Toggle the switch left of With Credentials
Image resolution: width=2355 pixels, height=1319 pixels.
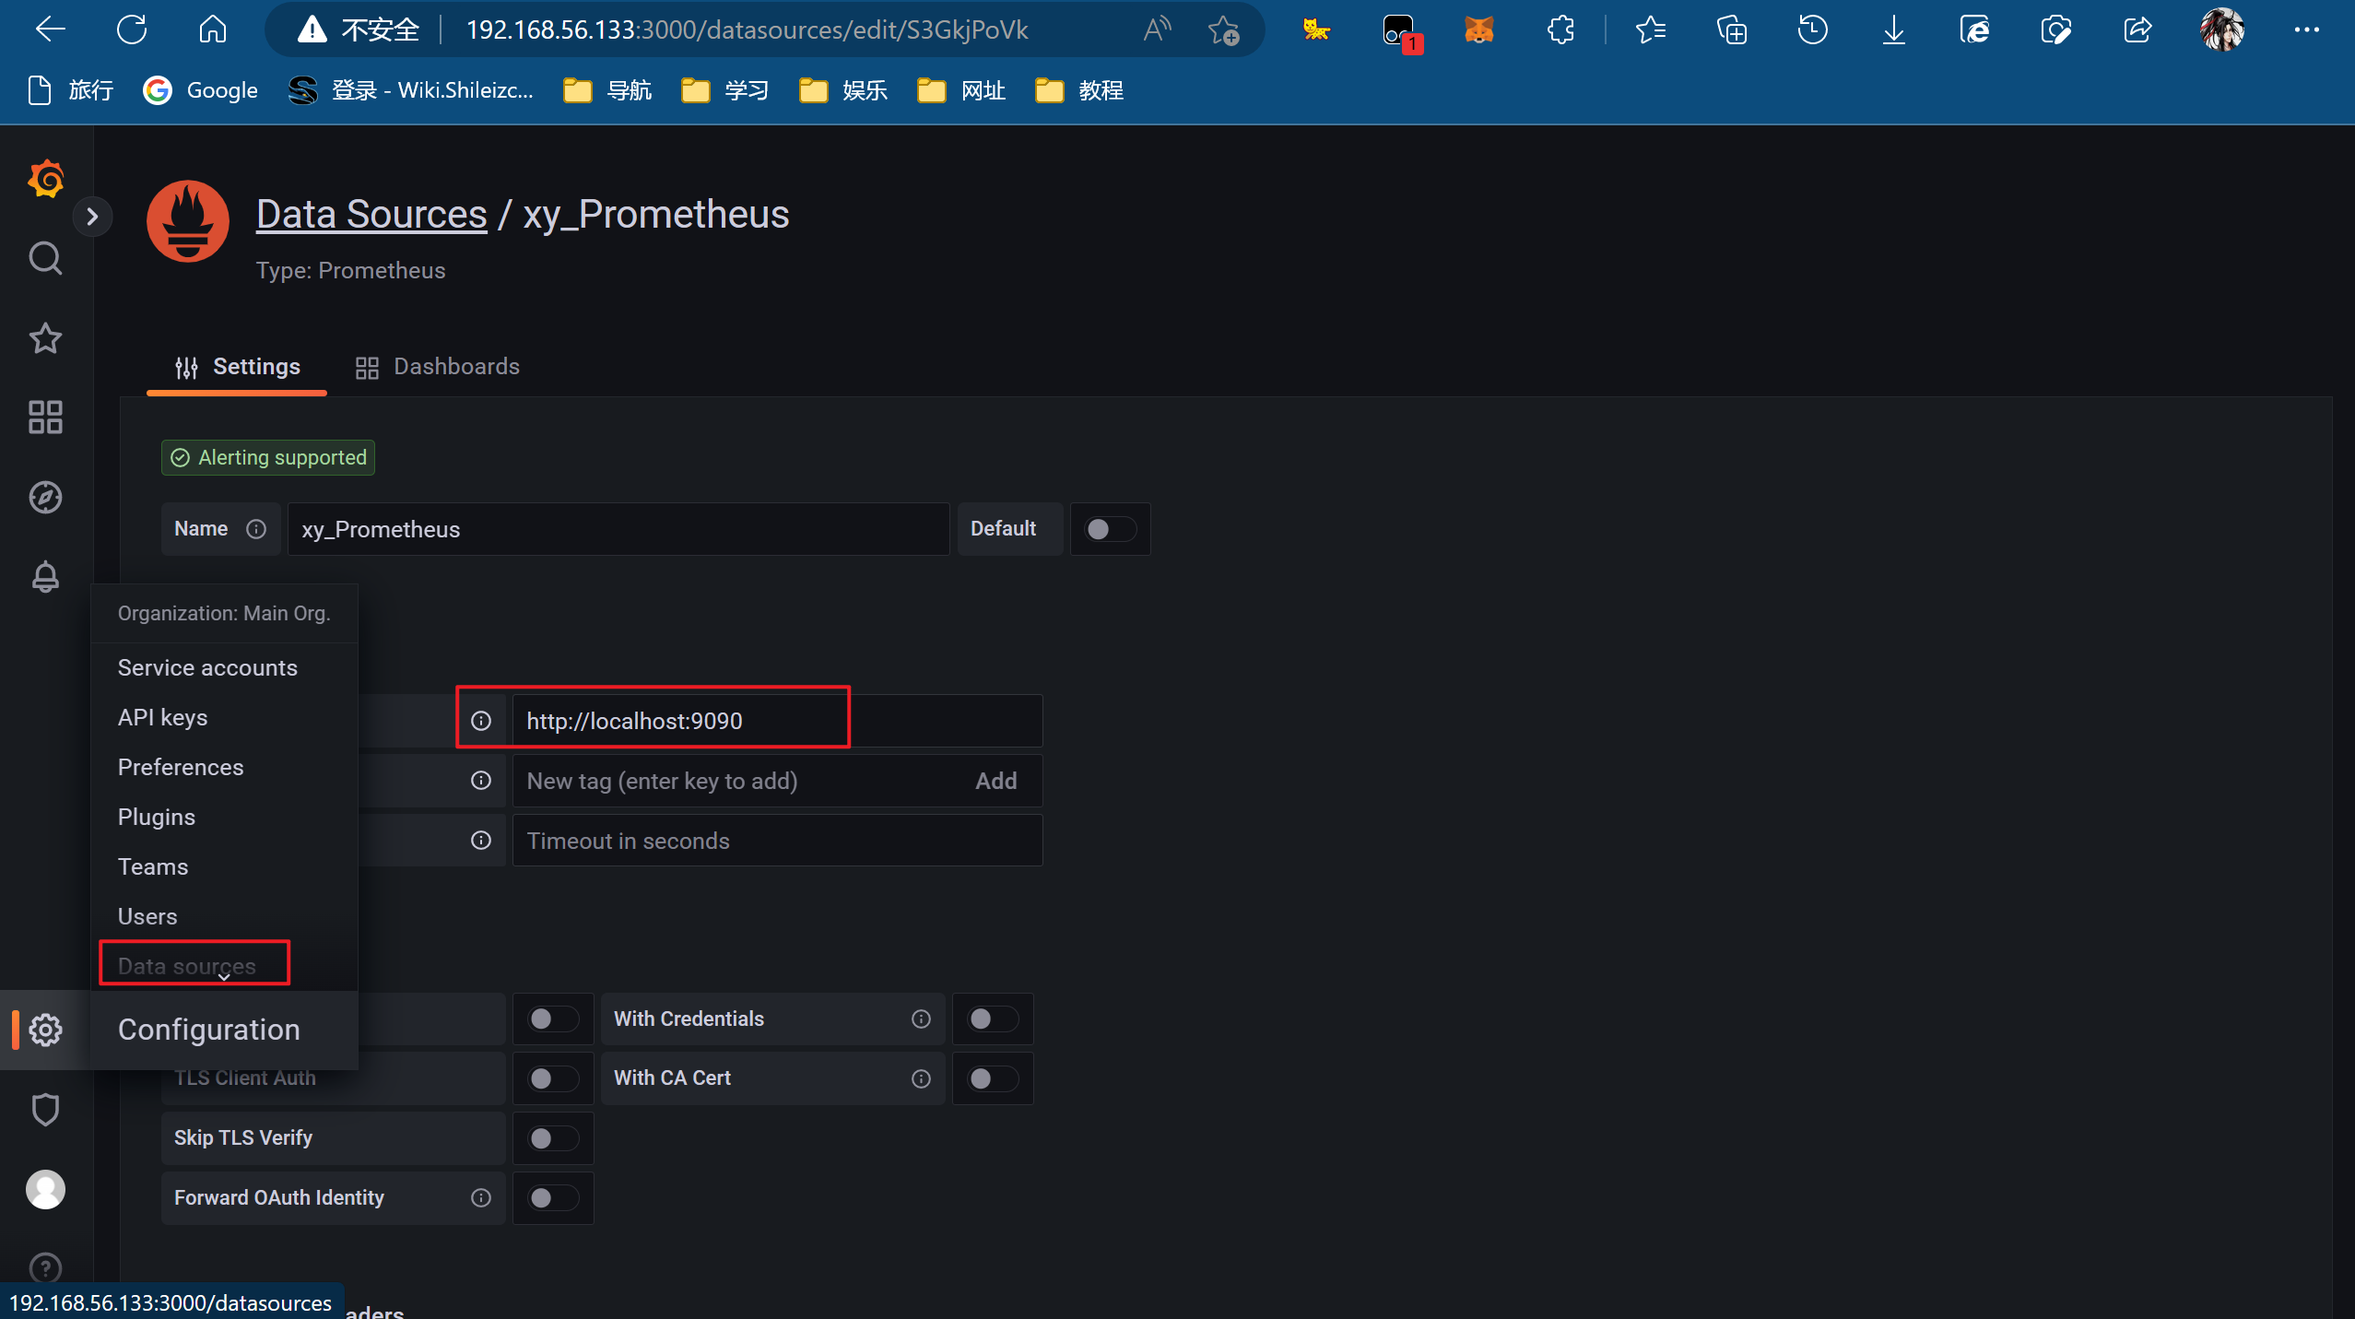coord(553,1019)
